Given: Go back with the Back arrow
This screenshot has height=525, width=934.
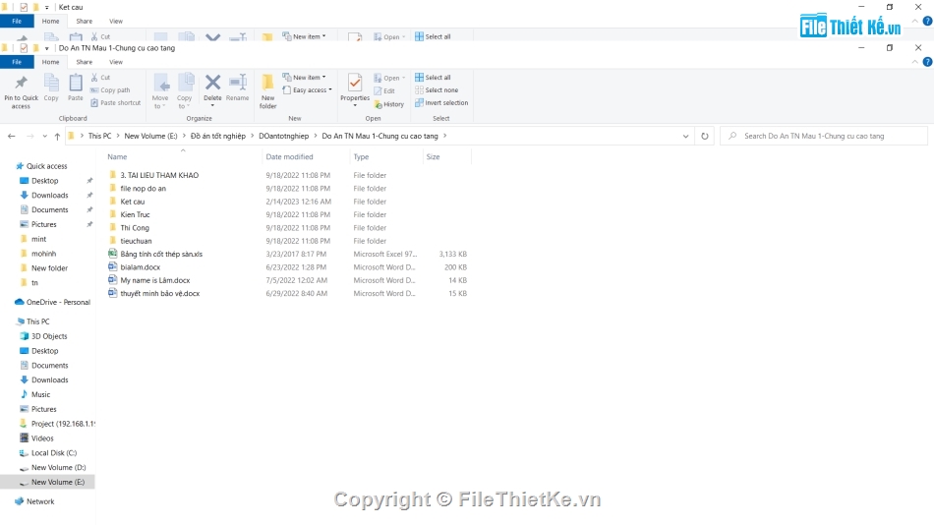Looking at the screenshot, I should [x=12, y=136].
